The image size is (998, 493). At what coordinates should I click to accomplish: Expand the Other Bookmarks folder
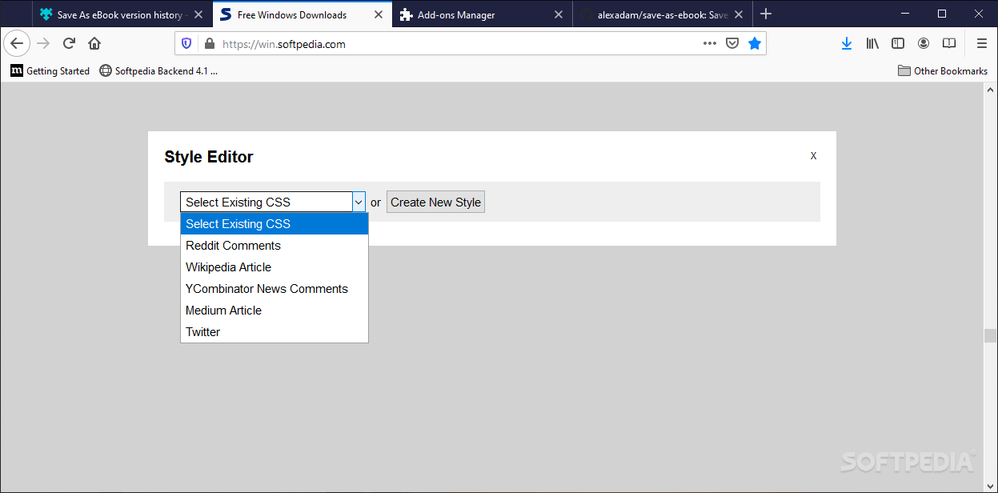(943, 70)
